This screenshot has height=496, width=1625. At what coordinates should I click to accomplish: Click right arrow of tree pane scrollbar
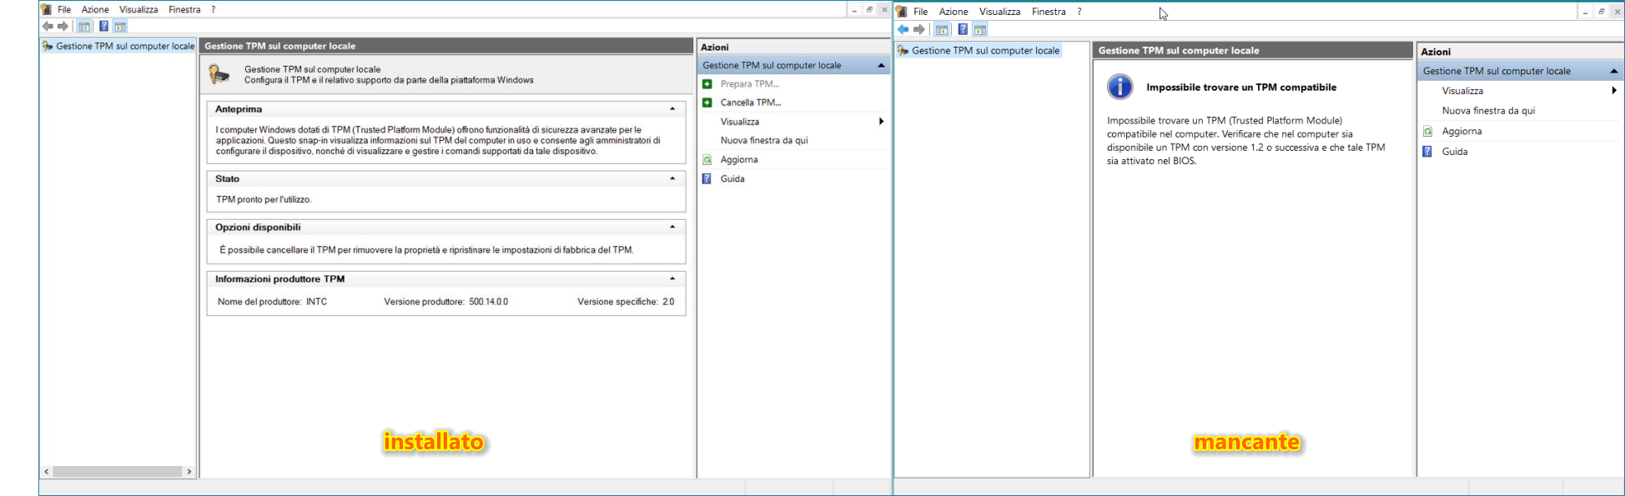189,472
